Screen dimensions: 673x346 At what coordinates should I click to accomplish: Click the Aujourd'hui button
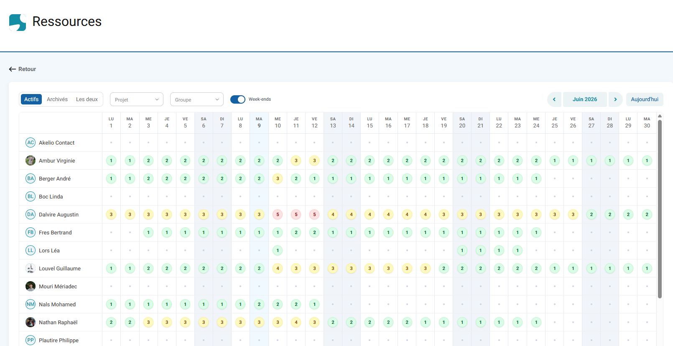click(645, 99)
